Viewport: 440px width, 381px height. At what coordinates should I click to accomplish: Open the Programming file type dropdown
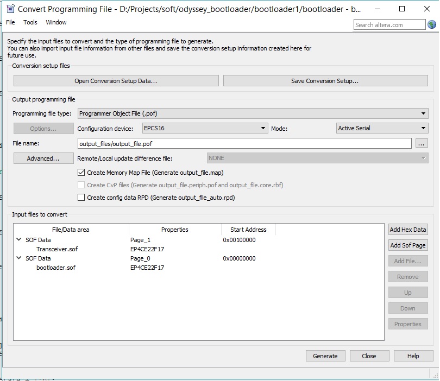(x=253, y=113)
